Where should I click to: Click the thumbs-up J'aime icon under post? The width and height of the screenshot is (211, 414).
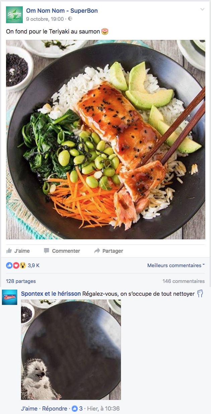[x=9, y=251]
